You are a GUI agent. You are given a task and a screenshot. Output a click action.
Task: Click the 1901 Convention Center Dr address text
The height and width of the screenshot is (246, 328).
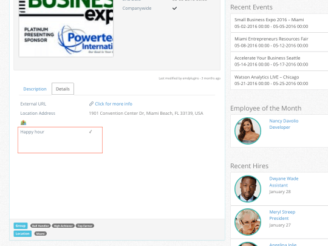(x=146, y=113)
